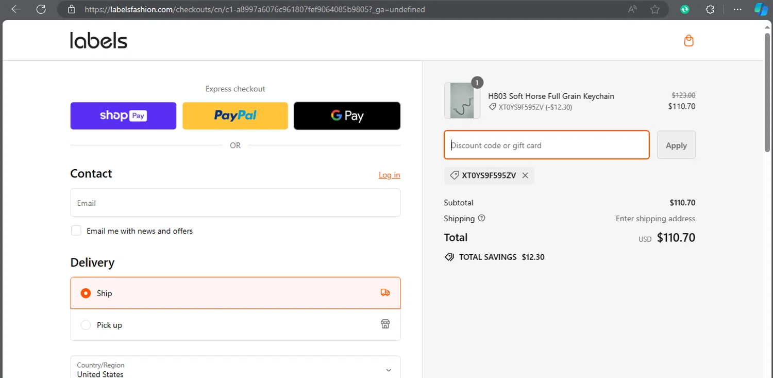Check Email me with news and offers
The height and width of the screenshot is (378, 773).
coord(76,231)
